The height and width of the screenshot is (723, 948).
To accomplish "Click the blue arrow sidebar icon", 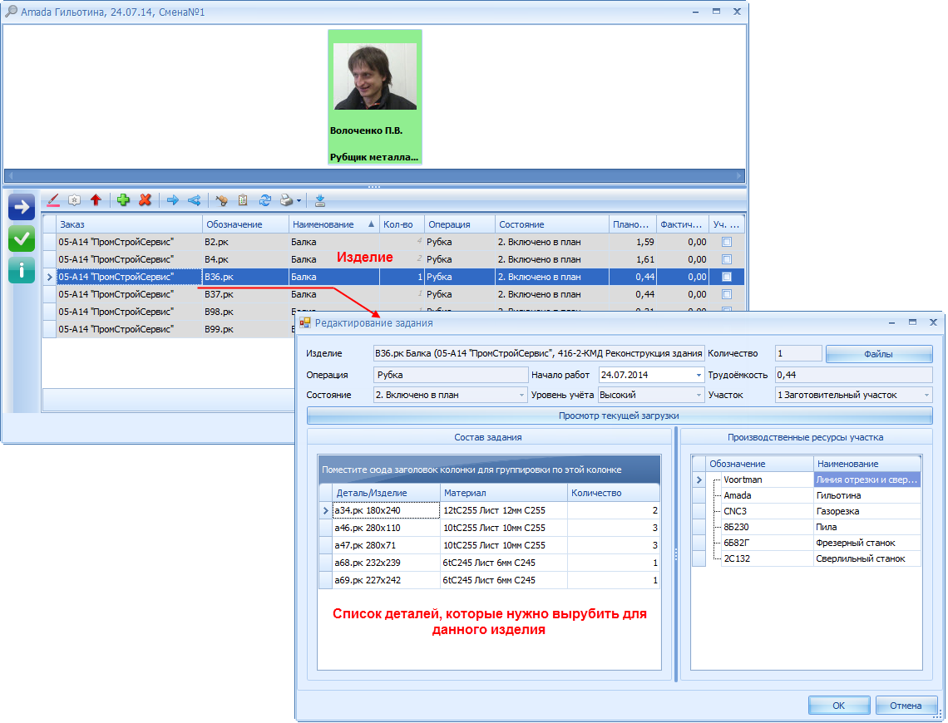I will [21, 207].
